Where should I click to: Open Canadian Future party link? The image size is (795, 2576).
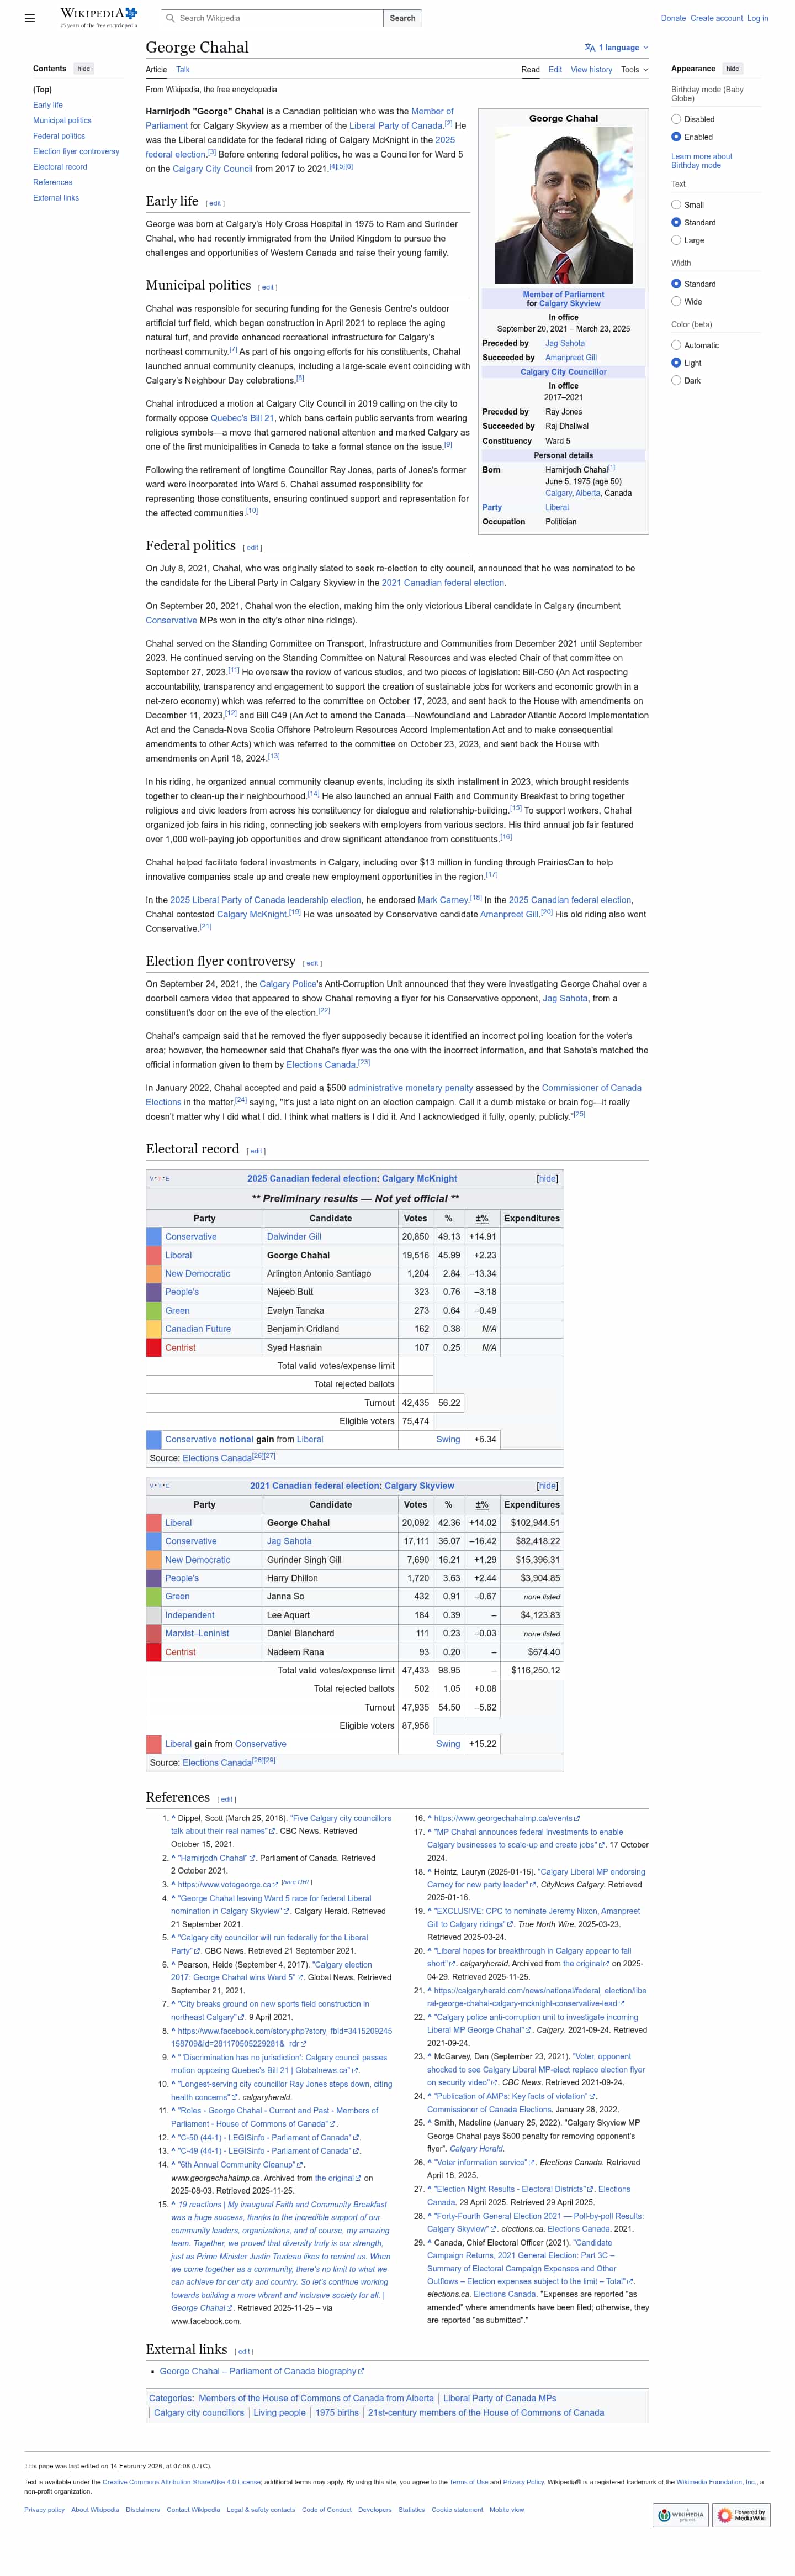tap(198, 1329)
